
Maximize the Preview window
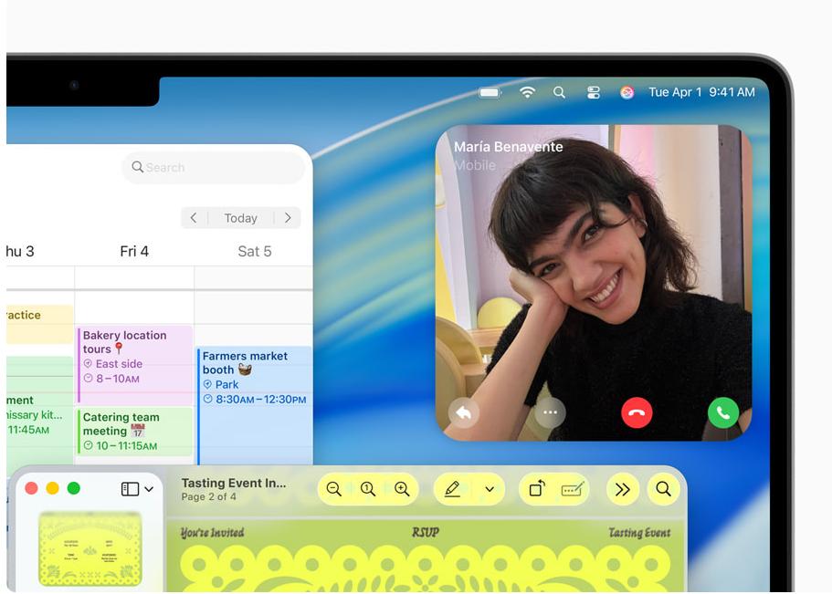click(74, 488)
